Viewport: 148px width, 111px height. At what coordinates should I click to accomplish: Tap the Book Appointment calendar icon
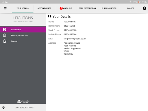5,35
